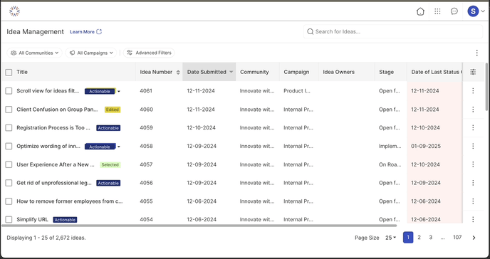Open the toolbar kebab menu above table
This screenshot has height=259, width=490.
[x=477, y=53]
